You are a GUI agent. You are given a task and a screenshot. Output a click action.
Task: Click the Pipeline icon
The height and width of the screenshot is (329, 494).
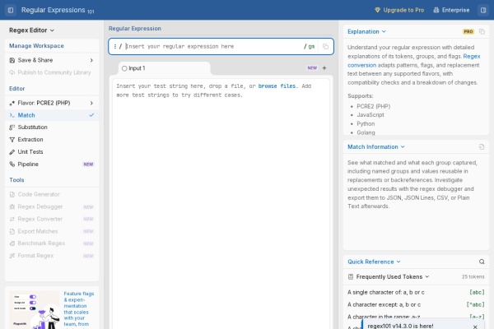(12, 164)
